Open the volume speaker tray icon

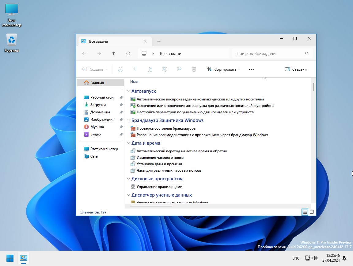pyautogui.click(x=315, y=258)
